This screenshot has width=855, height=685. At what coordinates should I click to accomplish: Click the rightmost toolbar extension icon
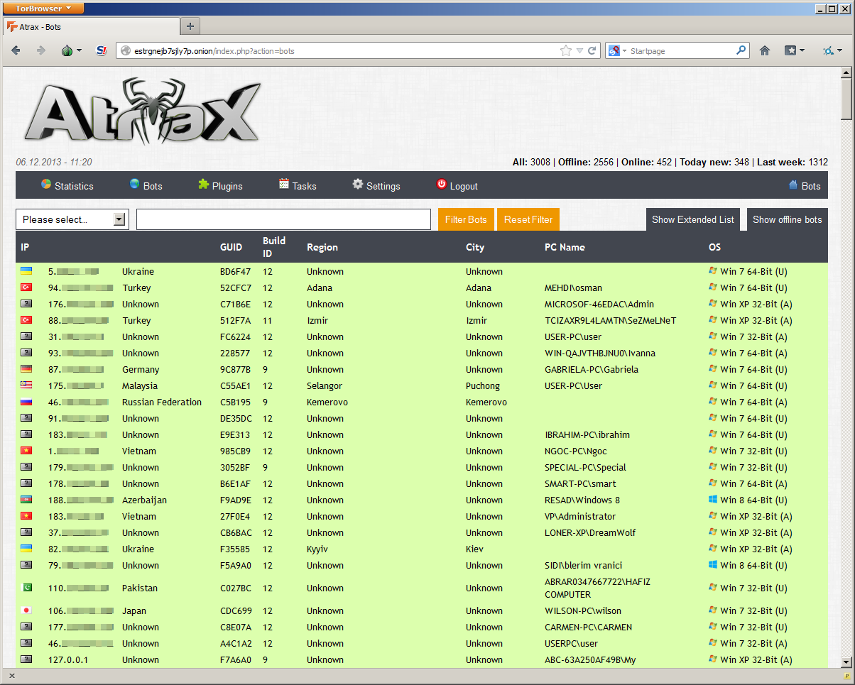pyautogui.click(x=828, y=50)
